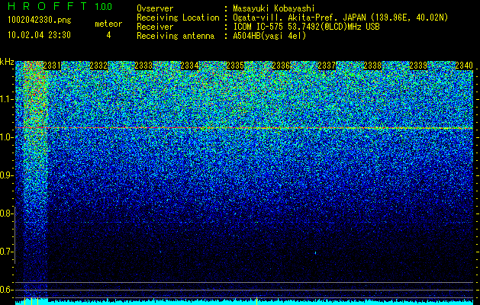
Task: Click the timestamp 10.02.04 23:30
Action: coord(39,35)
